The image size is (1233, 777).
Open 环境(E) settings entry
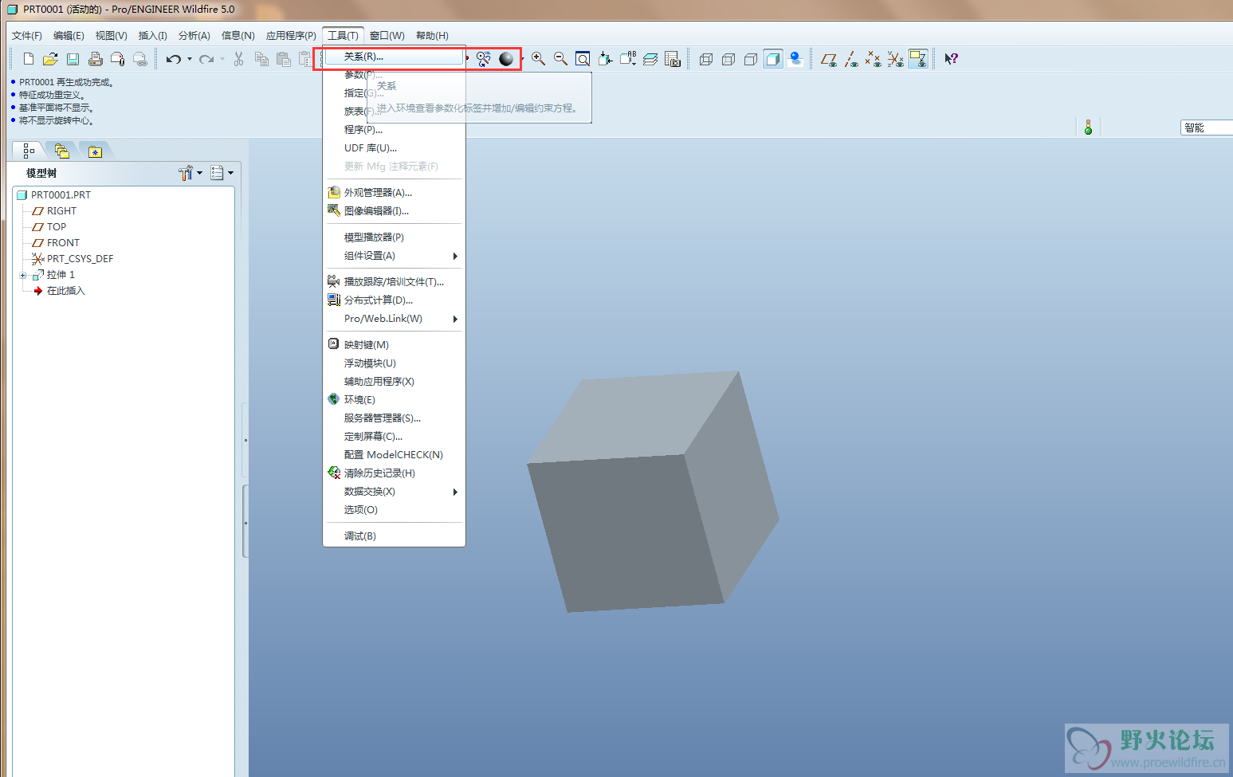pyautogui.click(x=394, y=400)
